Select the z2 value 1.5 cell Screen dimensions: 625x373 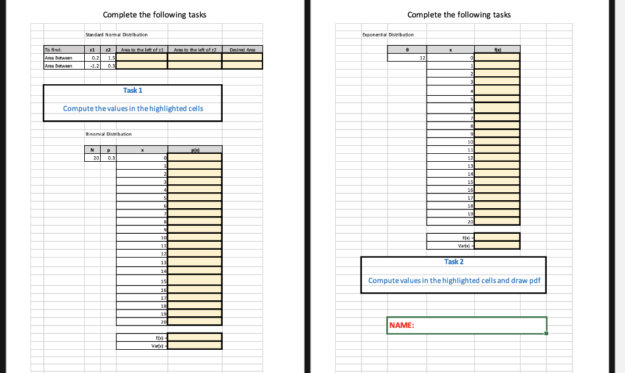click(x=108, y=58)
